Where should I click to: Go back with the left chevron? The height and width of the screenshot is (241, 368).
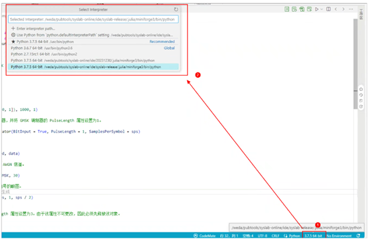click(x=336, y=9)
